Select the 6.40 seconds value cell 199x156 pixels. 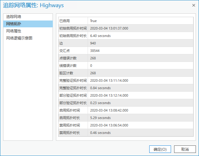(x=100, y=36)
